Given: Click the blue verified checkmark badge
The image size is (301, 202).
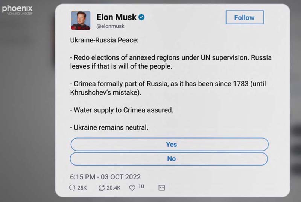Looking at the screenshot, I should pyautogui.click(x=142, y=17).
